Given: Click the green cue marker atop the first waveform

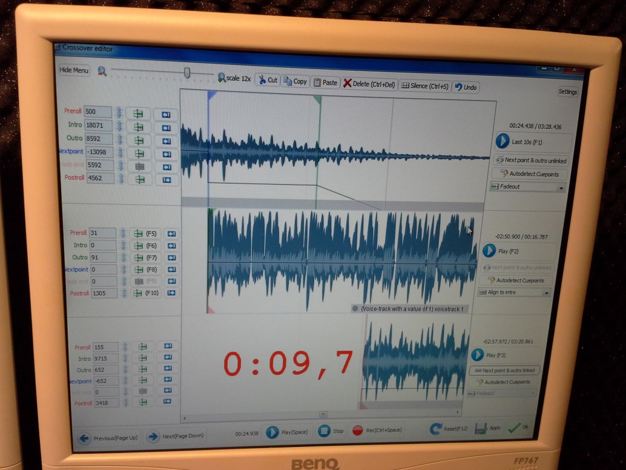Looking at the screenshot, I should (x=318, y=99).
